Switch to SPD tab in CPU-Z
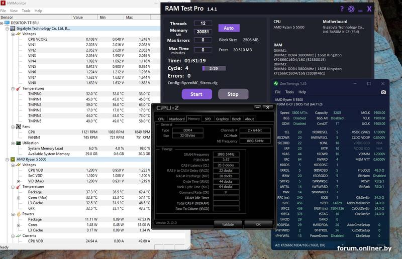Image resolution: width=402 pixels, height=259 pixels. click(x=208, y=119)
